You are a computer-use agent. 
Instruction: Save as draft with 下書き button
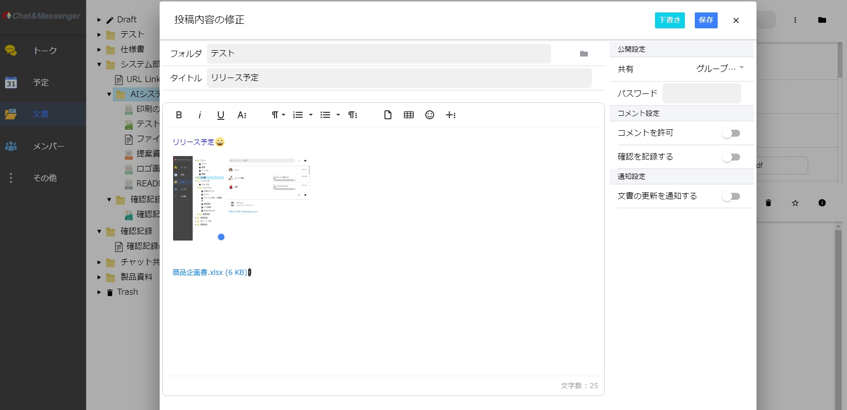[x=669, y=20]
